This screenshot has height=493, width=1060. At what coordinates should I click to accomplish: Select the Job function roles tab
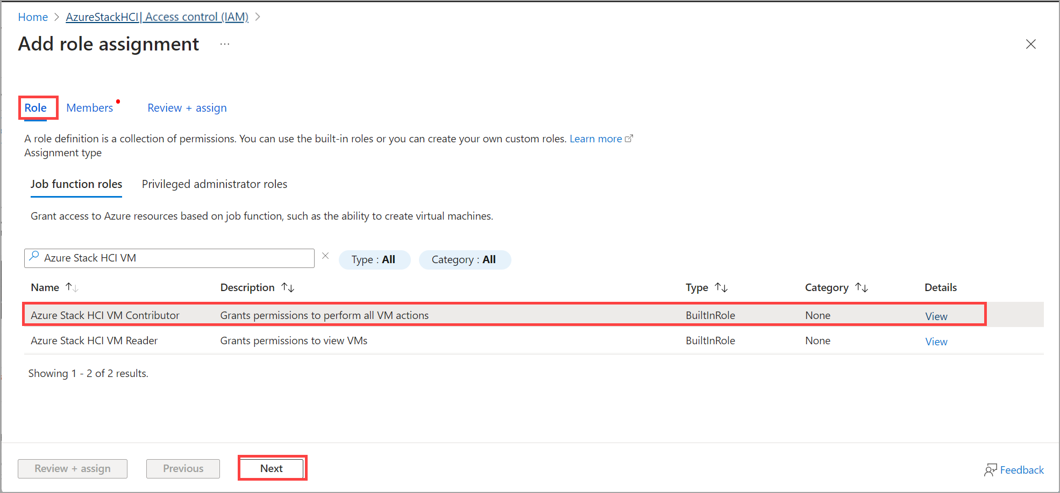pos(76,184)
